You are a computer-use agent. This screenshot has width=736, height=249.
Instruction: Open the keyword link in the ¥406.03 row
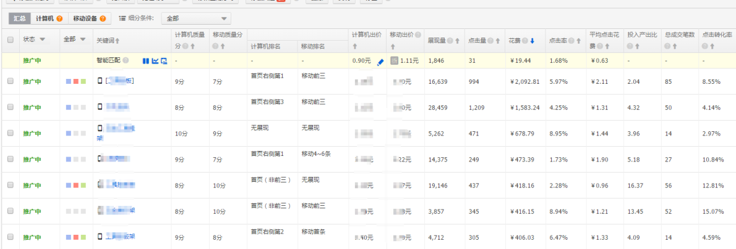[x=120, y=237]
